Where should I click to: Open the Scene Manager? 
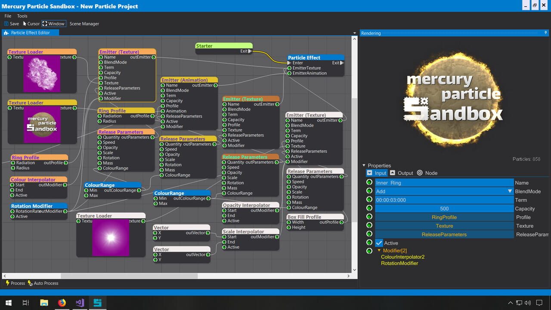pos(84,24)
